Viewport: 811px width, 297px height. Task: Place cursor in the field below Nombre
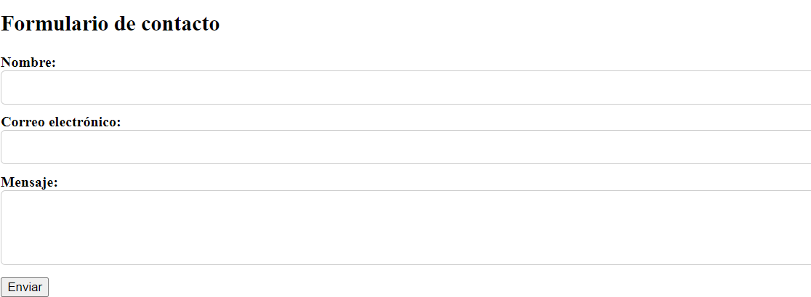point(406,88)
